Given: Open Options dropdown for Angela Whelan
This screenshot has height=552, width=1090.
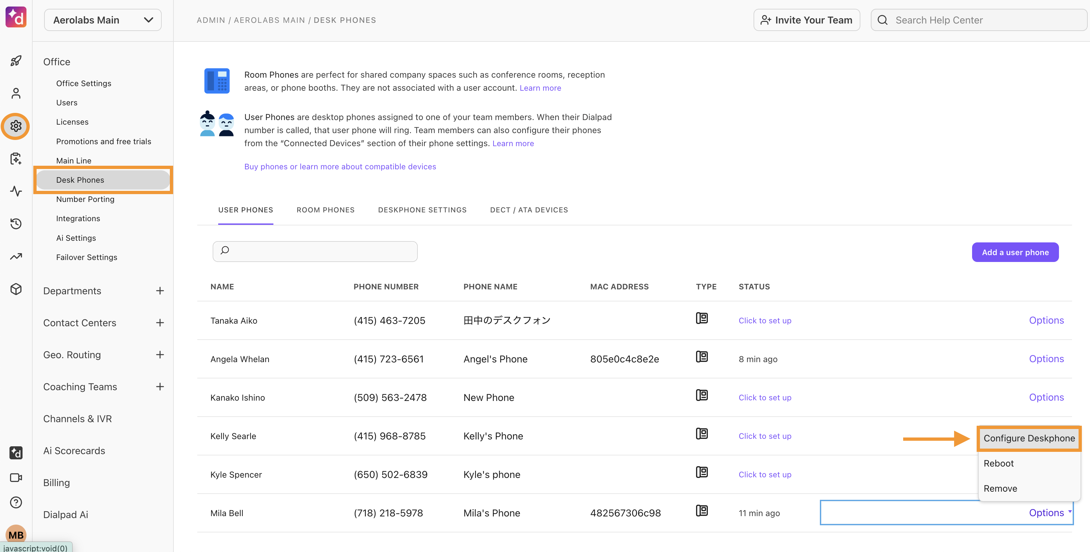Looking at the screenshot, I should tap(1046, 359).
